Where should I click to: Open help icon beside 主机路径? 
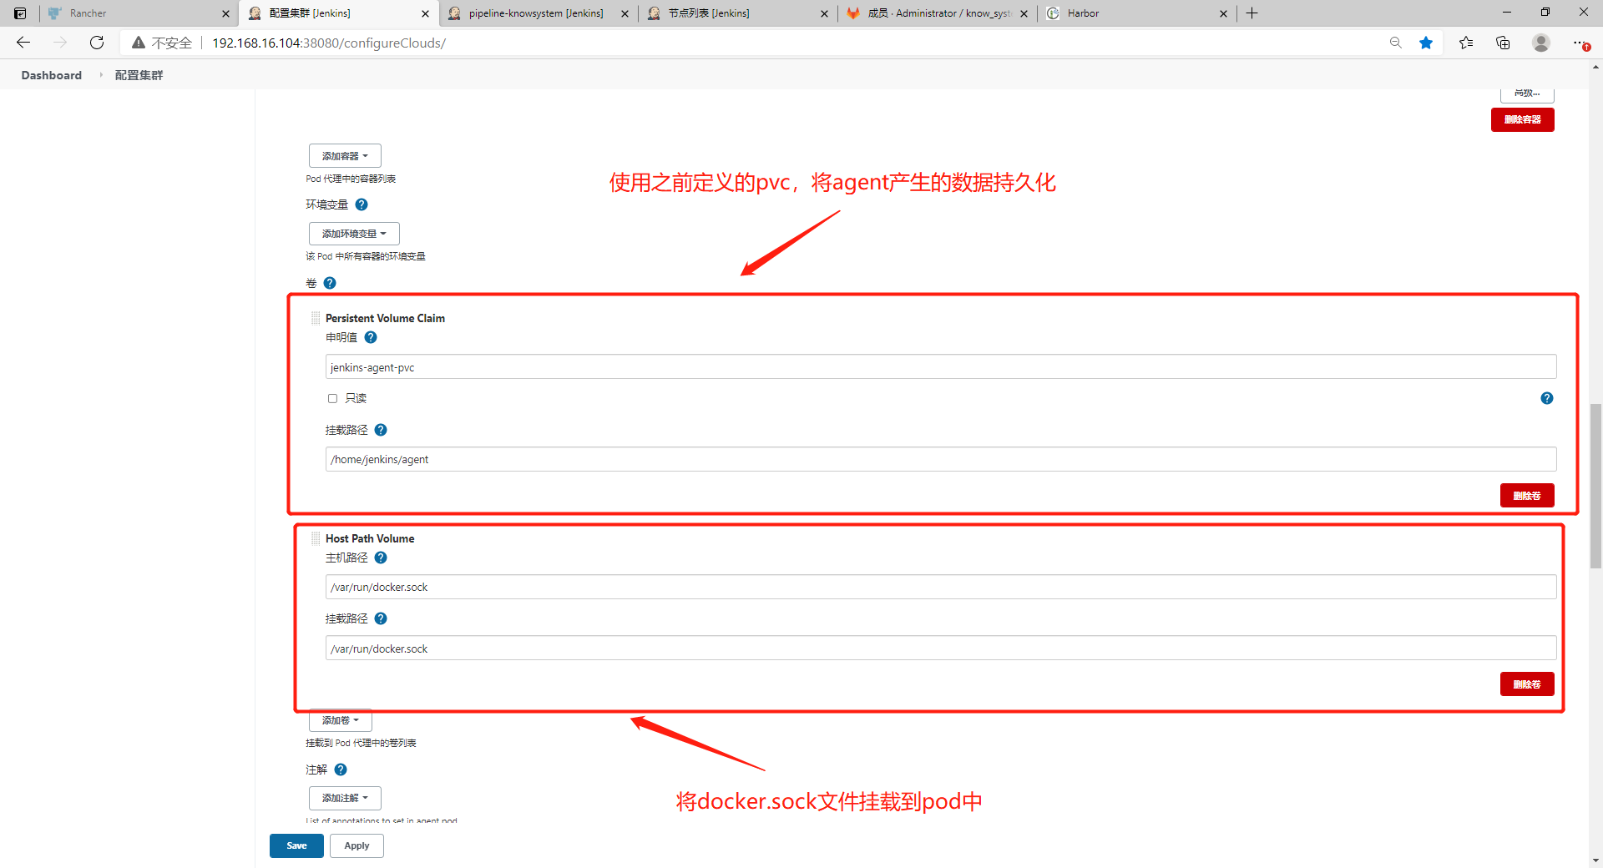coord(381,558)
